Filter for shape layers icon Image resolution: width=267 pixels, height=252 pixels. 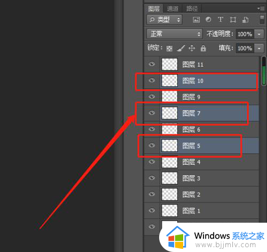233,20
